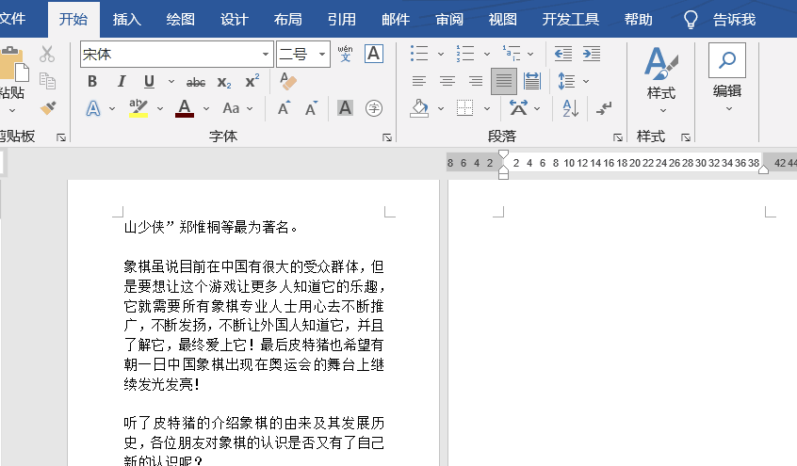Screen dimensions: 797x466
Task: Open the font color dropdown arrow
Action: 206,109
